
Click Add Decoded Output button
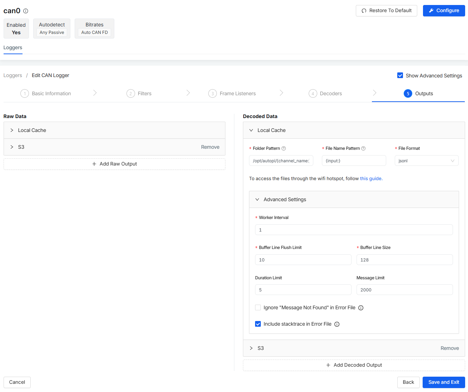click(x=354, y=365)
